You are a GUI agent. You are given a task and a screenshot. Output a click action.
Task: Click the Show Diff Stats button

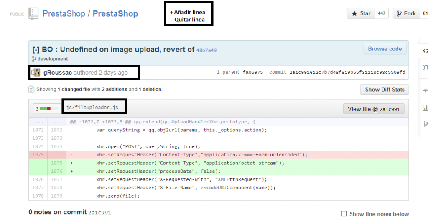(384, 89)
